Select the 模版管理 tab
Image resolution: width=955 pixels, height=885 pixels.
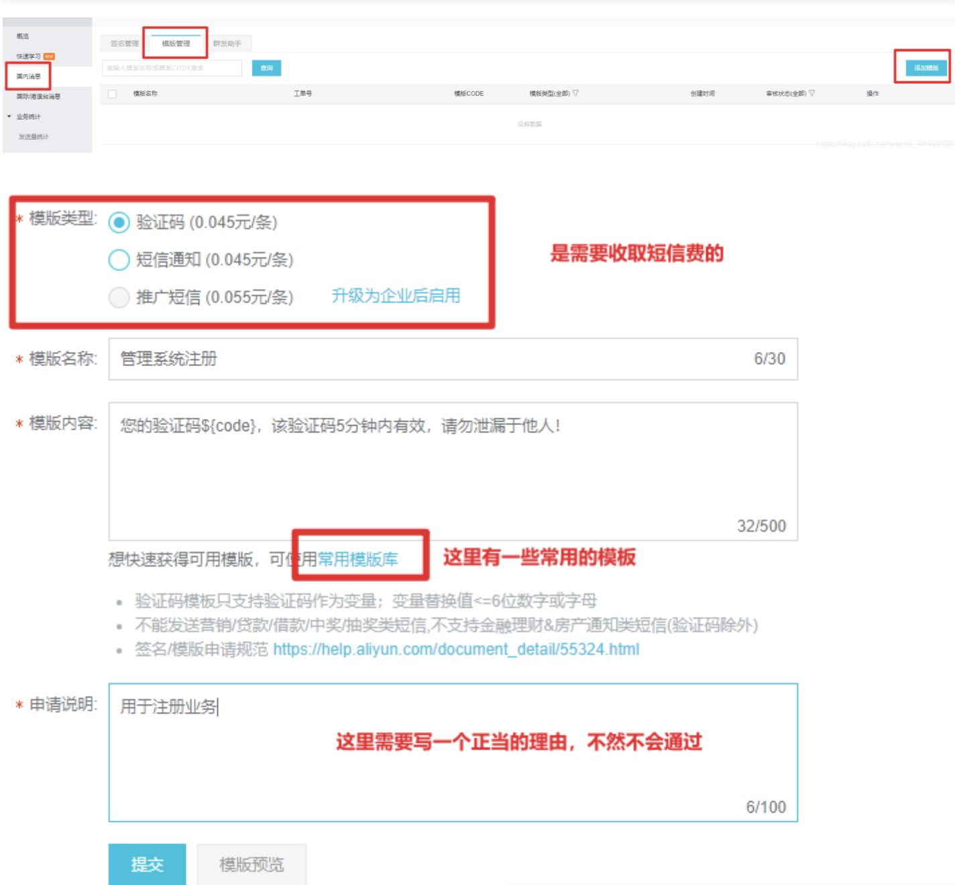[x=176, y=44]
